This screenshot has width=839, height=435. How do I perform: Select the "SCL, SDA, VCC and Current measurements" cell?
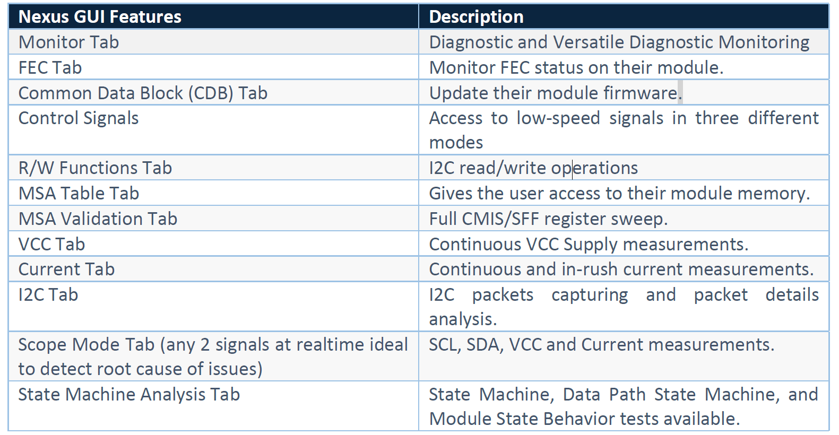601,345
